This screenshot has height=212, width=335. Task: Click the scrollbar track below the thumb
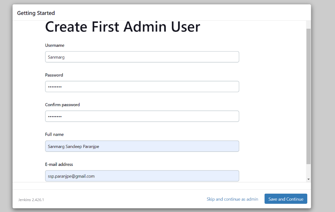point(309,170)
